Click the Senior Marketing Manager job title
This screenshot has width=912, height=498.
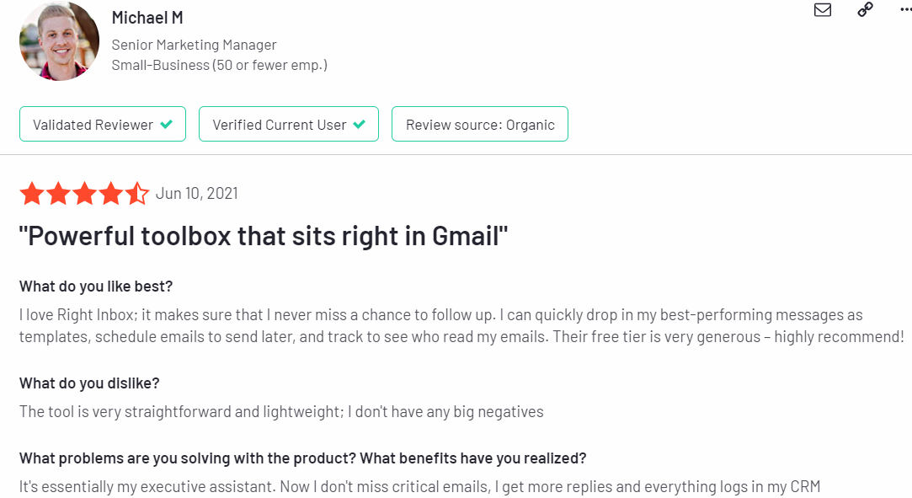(195, 45)
